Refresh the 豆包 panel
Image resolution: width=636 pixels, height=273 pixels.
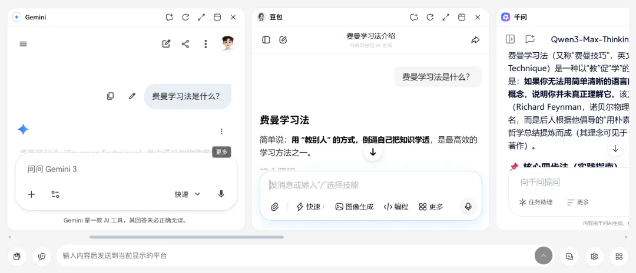click(x=430, y=18)
